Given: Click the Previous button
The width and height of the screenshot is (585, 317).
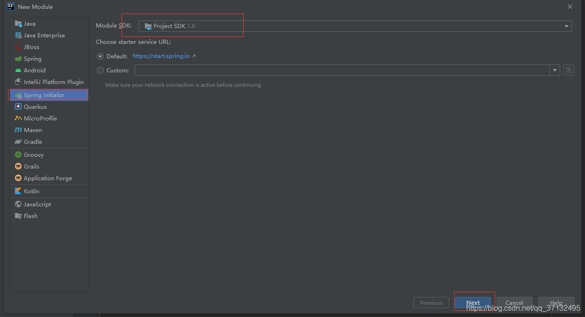Looking at the screenshot, I should pyautogui.click(x=431, y=303).
